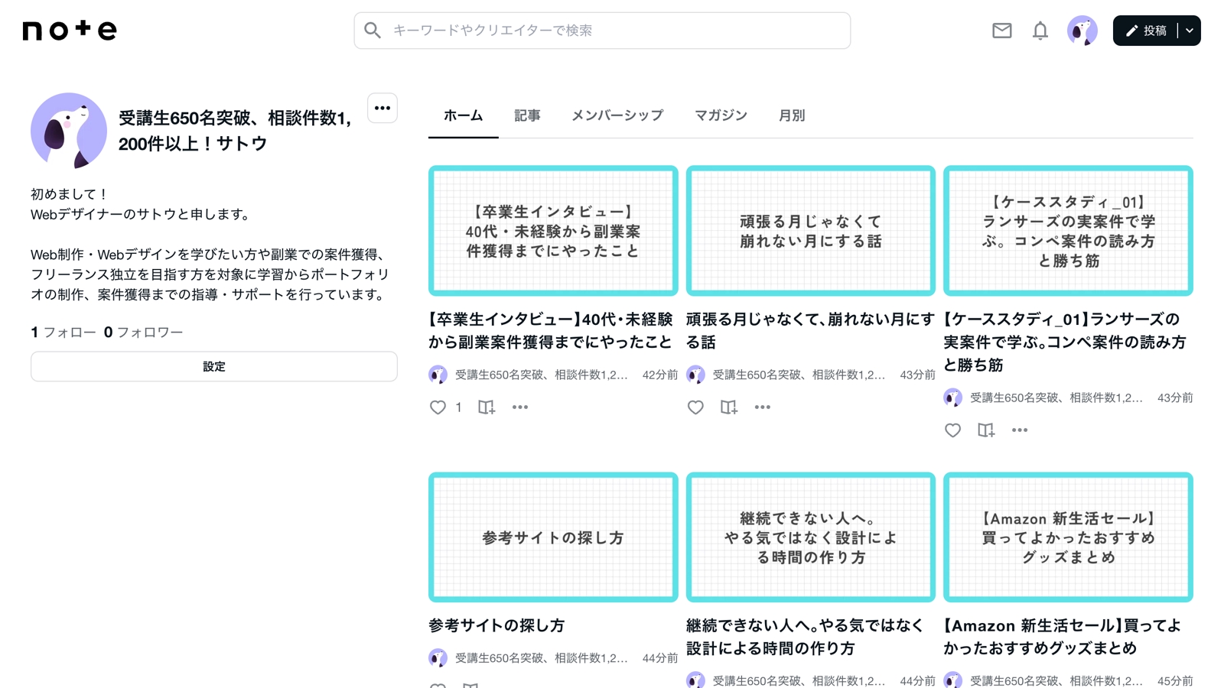Open the 卒業生インタビュー article title link

(x=551, y=330)
